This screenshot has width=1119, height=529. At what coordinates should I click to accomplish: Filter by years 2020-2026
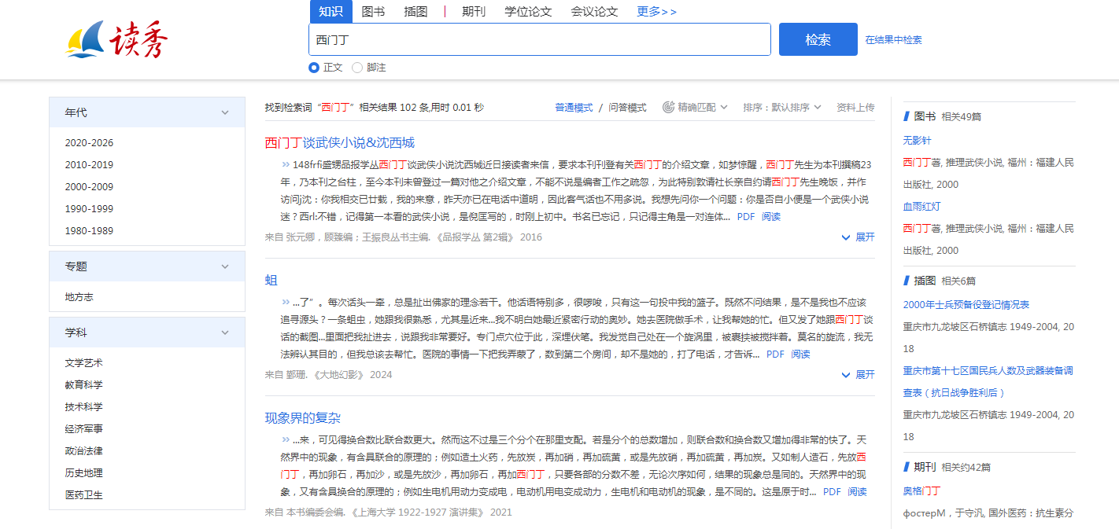(x=89, y=143)
